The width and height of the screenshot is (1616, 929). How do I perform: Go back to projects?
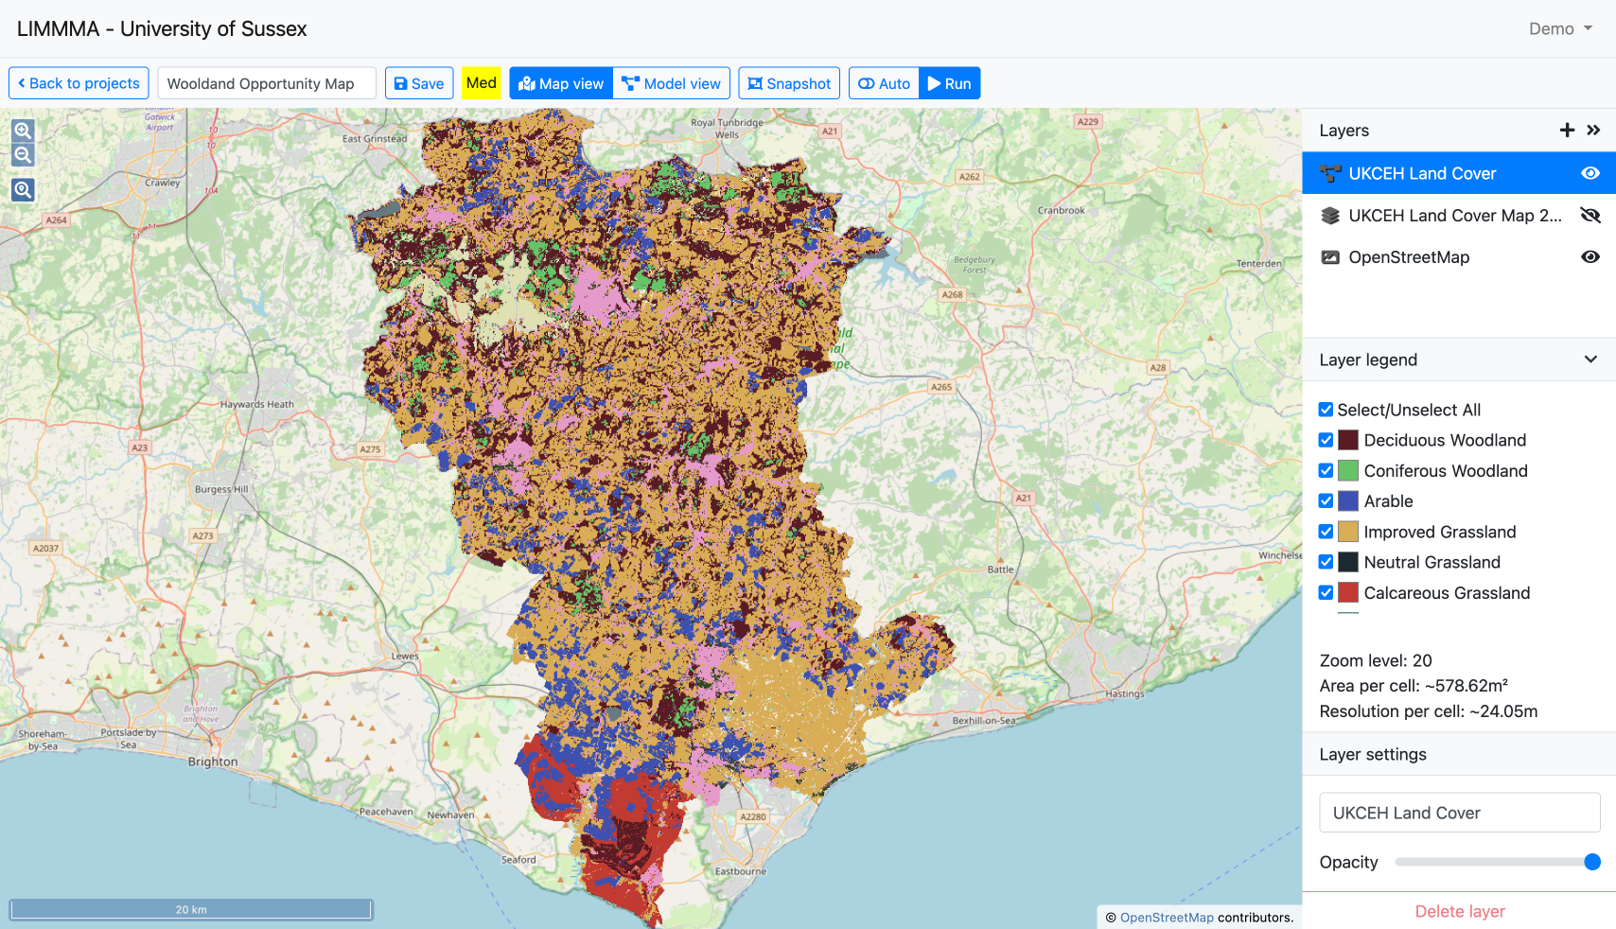tap(79, 83)
